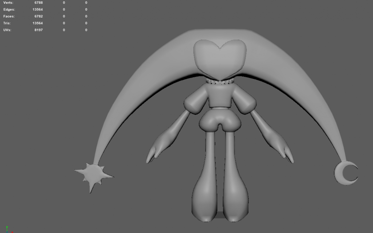This screenshot has height=233, width=373.
Task: Click the Verts count value 6788
Action: point(39,3)
